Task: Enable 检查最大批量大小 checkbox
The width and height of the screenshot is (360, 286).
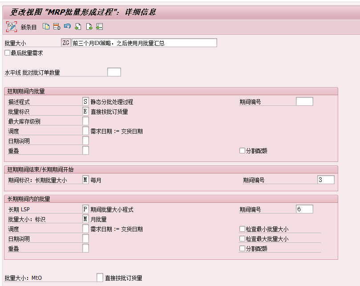Action: pyautogui.click(x=242, y=239)
